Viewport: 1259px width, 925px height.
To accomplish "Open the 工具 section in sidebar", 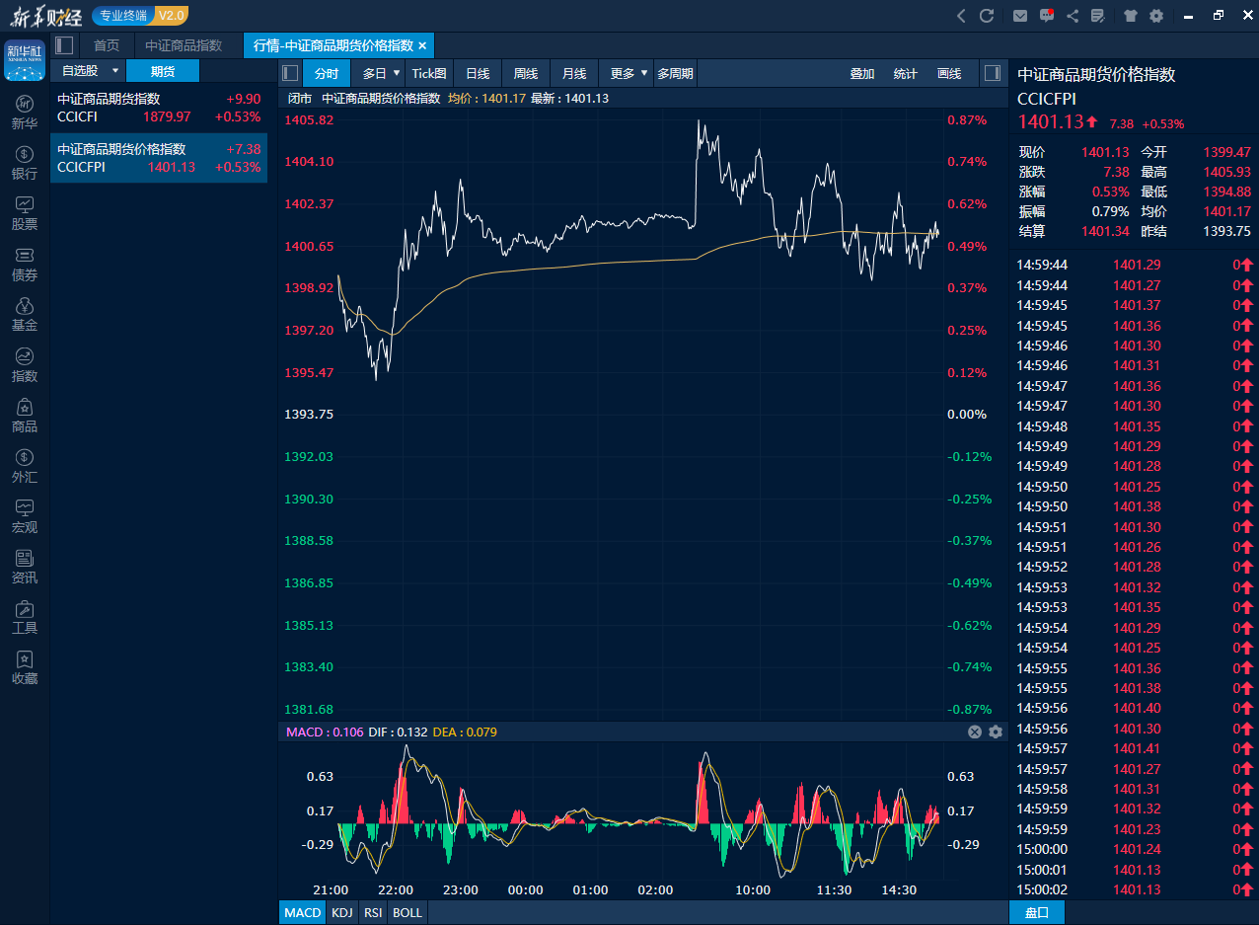I will pos(25,616).
